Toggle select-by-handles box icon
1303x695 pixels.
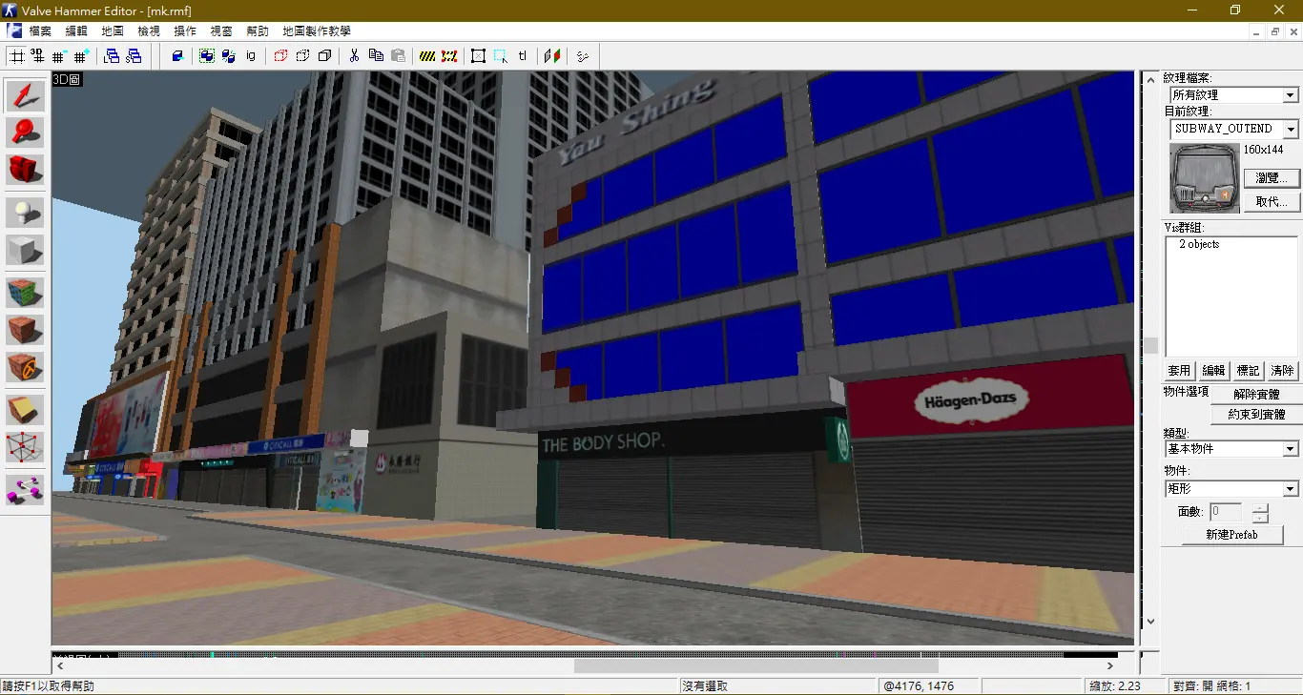(x=479, y=56)
